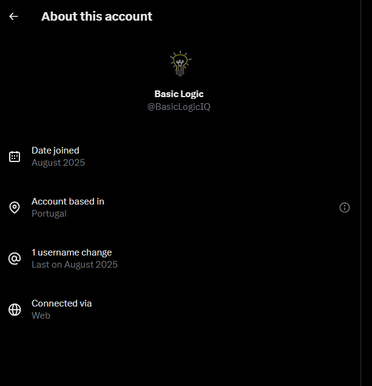This screenshot has height=386, width=372.
Task: Click the vertical divider at right edge
Action: [x=361, y=193]
